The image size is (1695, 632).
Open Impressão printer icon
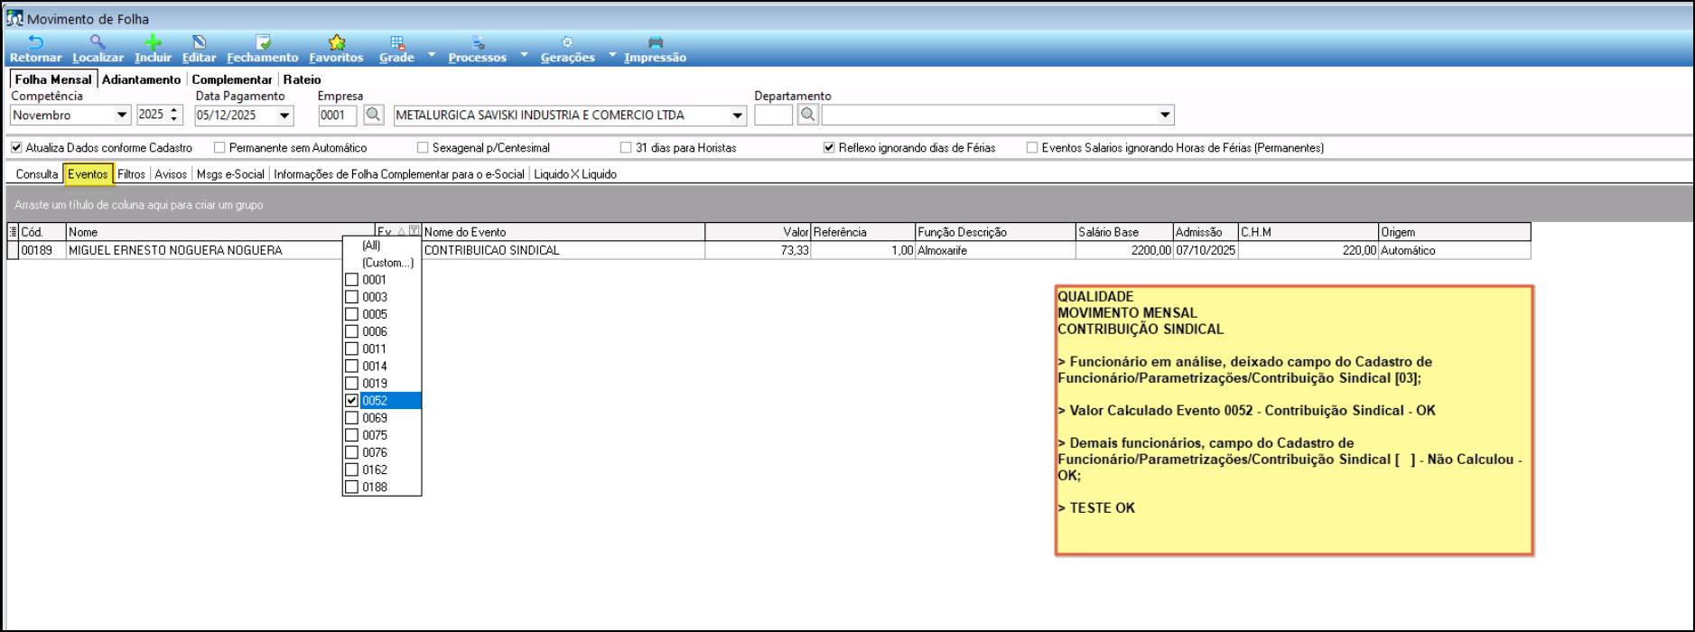coord(656,42)
